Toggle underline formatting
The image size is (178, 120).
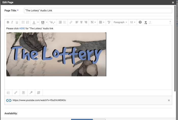coord(17,22)
